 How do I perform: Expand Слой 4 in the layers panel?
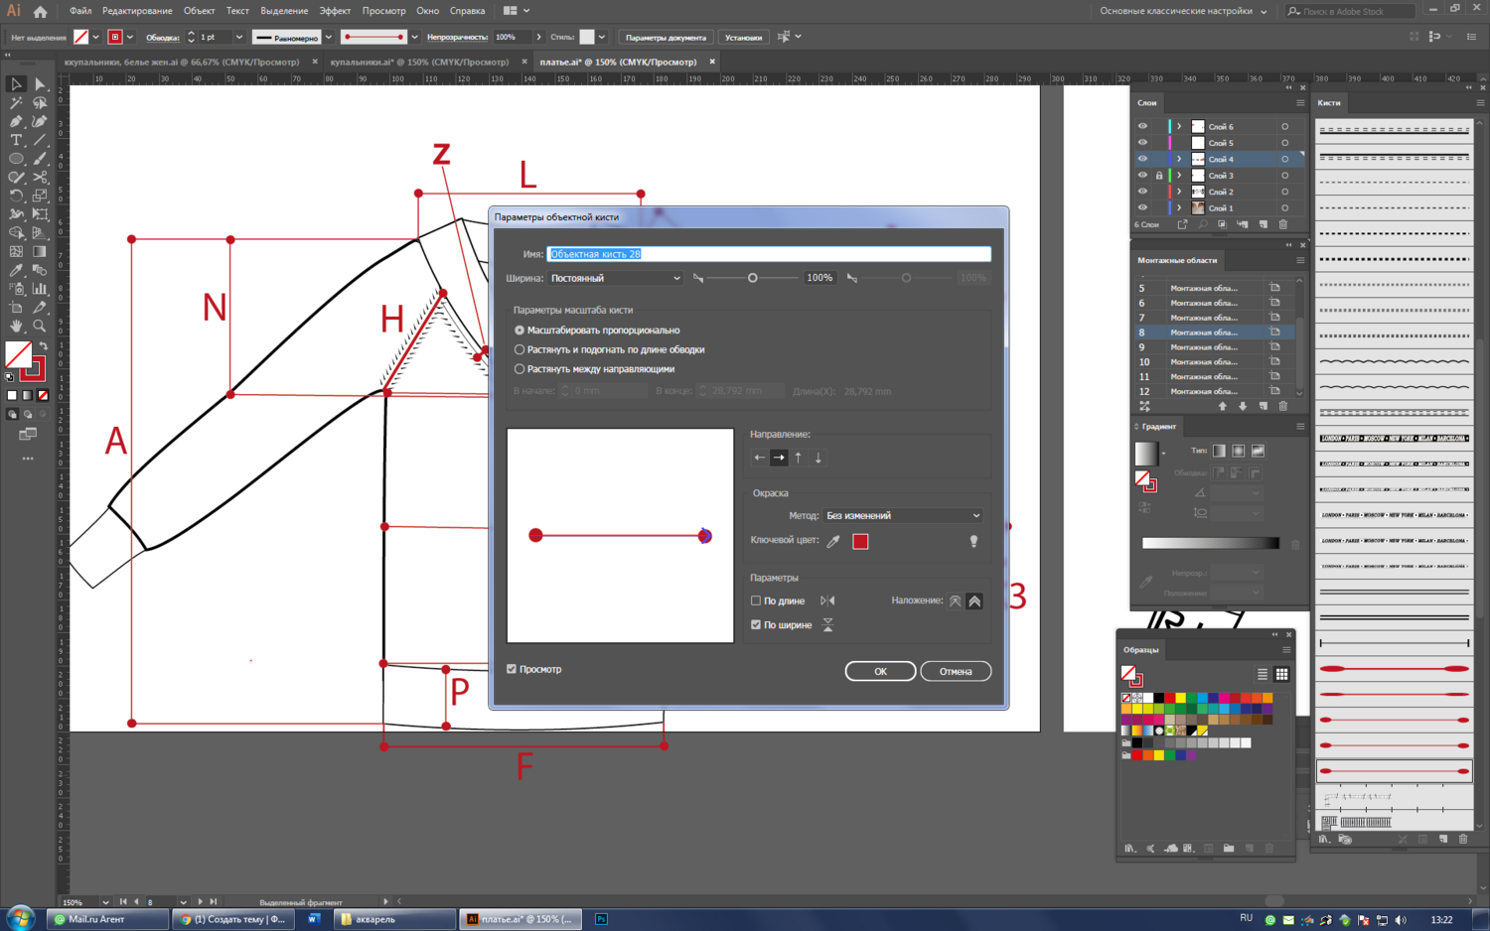point(1179,159)
